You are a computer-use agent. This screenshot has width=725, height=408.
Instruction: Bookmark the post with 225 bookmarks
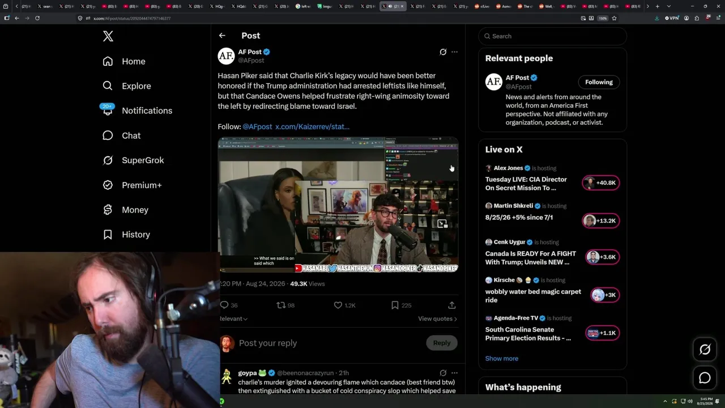[x=395, y=305]
